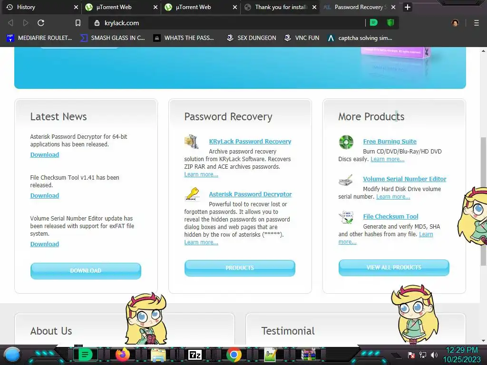Screen dimensions: 487x365
Task: Click the page vertical scrollbar thumb
Action: point(484,201)
